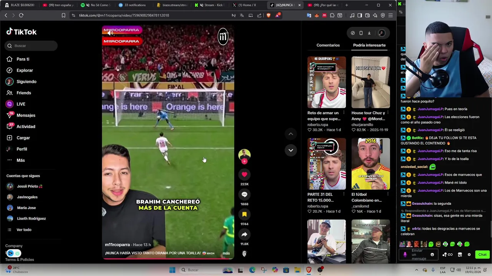Expand video caption with 'más'
The width and height of the screenshot is (492, 276).
click(x=226, y=253)
